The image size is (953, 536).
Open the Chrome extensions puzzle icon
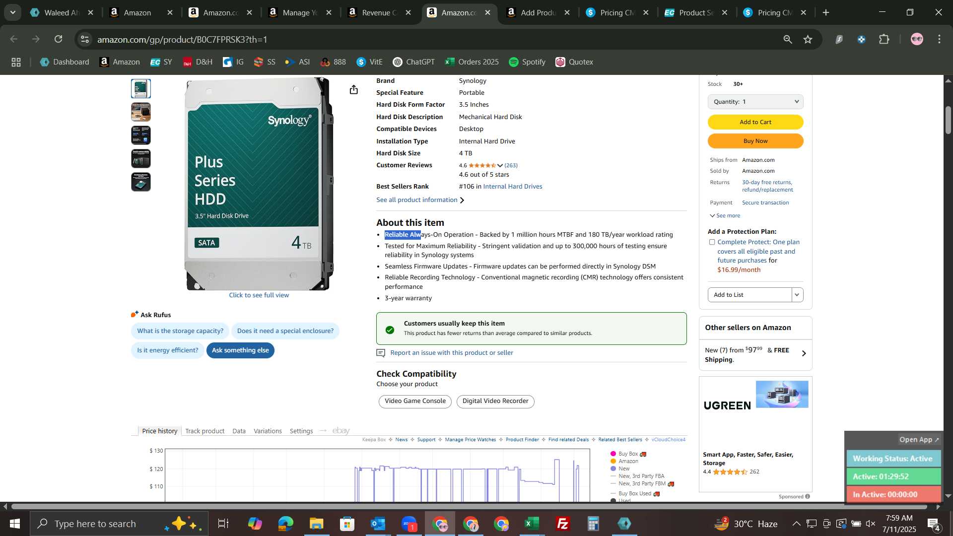click(x=884, y=39)
